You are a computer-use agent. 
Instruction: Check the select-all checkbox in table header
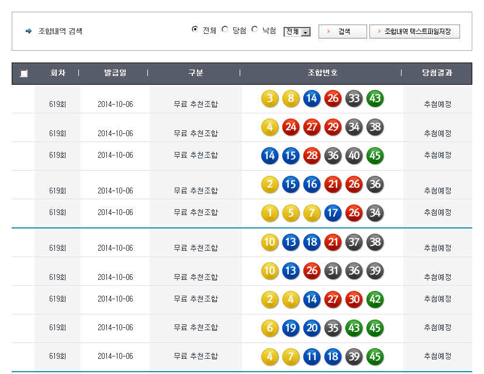23,74
